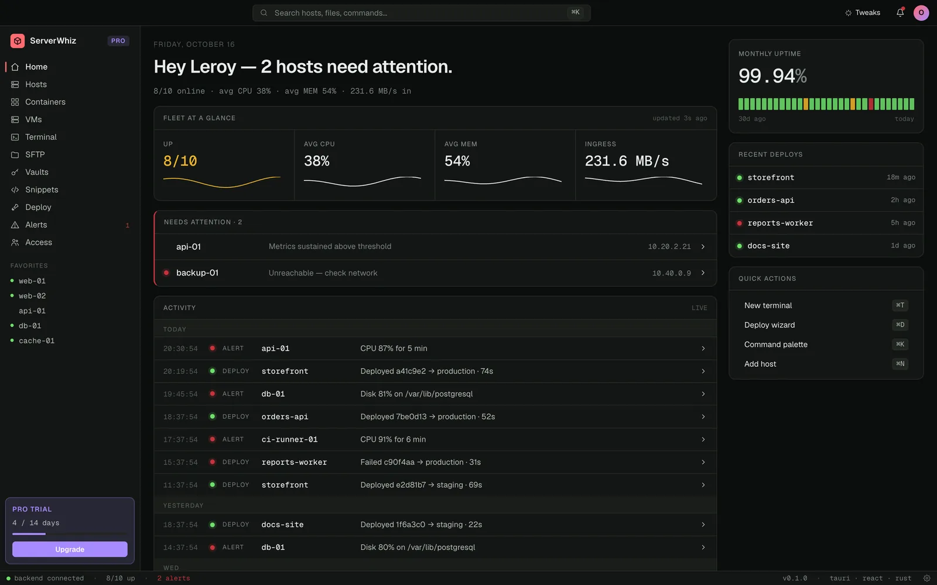Viewport: 937px width, 585px height.
Task: Click the search hosts, files, commands field
Action: [x=421, y=12]
